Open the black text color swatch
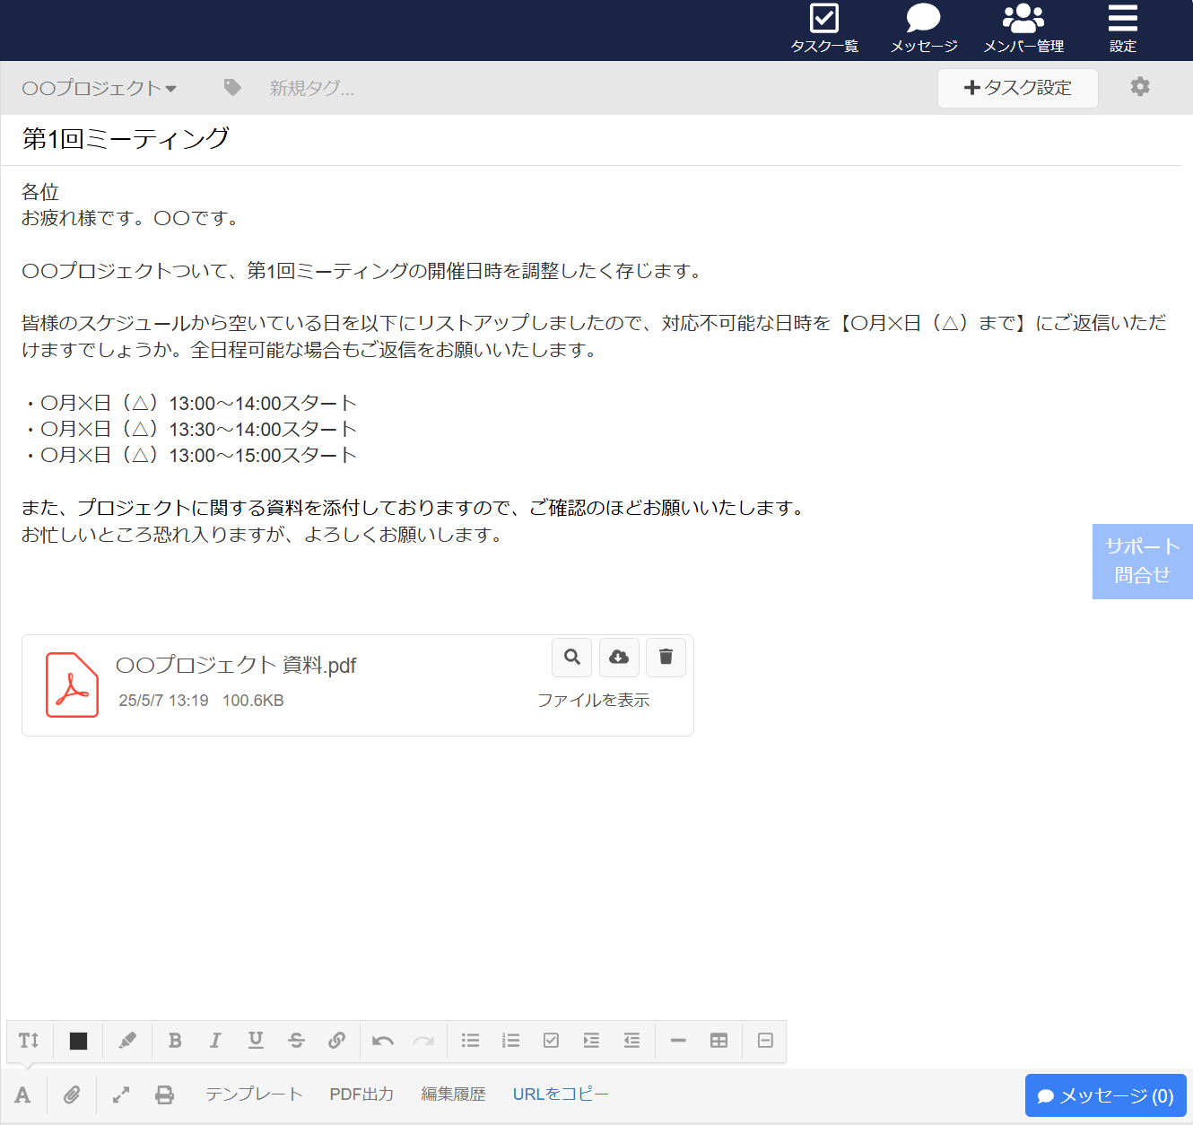This screenshot has height=1125, width=1193. point(78,1041)
